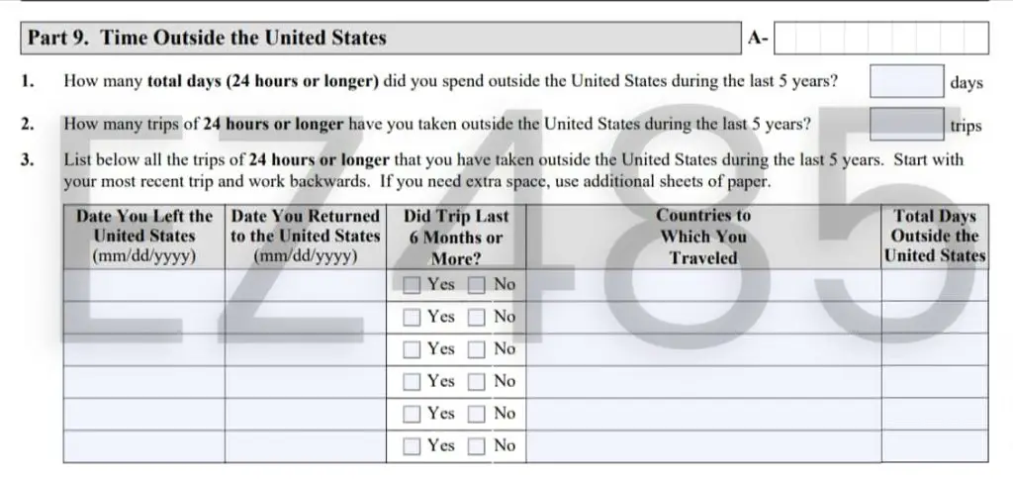Viewport: 1013px width, 481px height.
Task: Check No in the third trip row
Action: 477,349
